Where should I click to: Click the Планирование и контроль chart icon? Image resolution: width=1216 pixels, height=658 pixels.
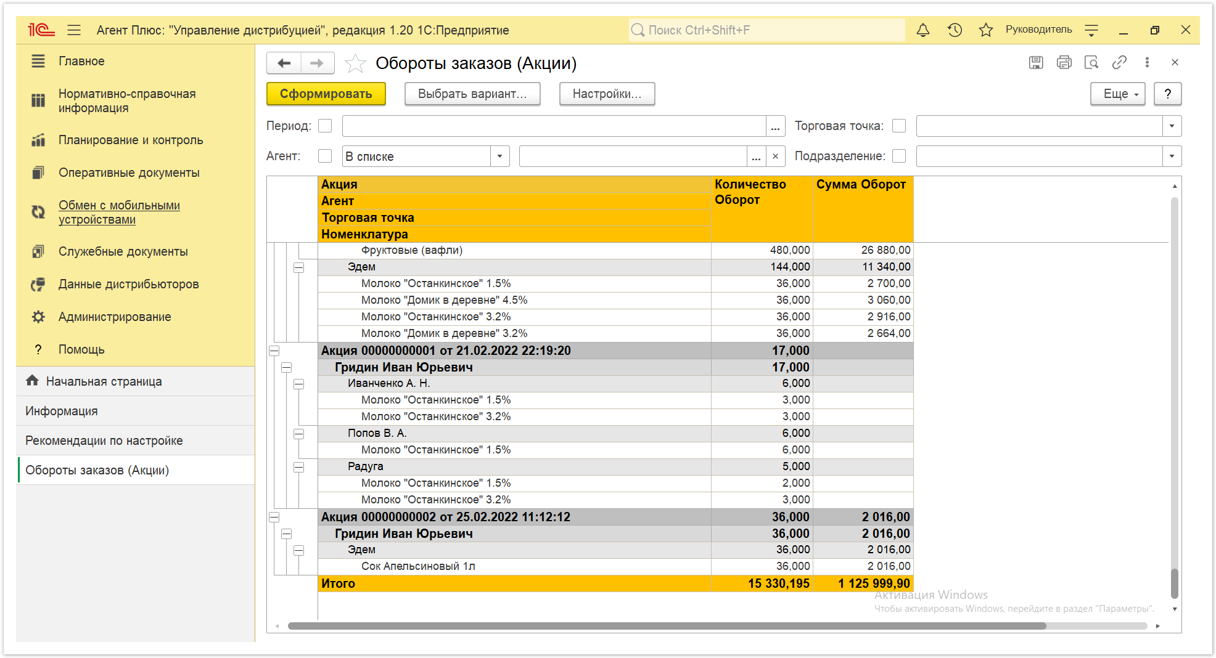coord(38,140)
